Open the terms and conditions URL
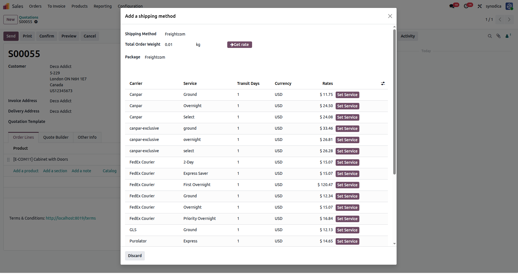Screen dimensions: 518x274 (x=71, y=218)
